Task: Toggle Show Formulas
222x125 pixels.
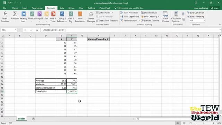Action: point(149,12)
